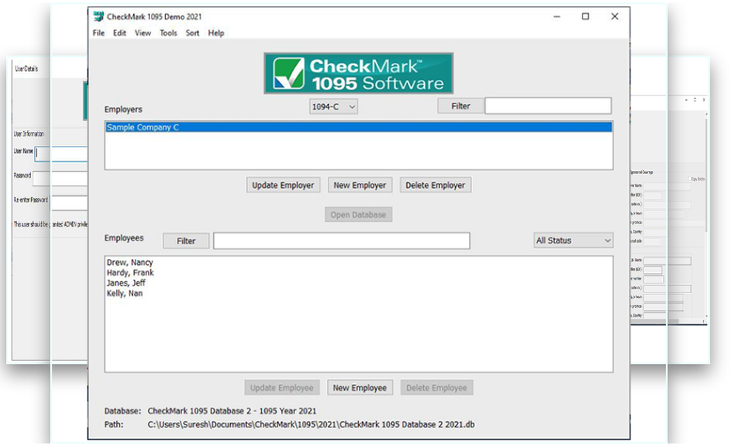Click the employers Filter button

[460, 107]
